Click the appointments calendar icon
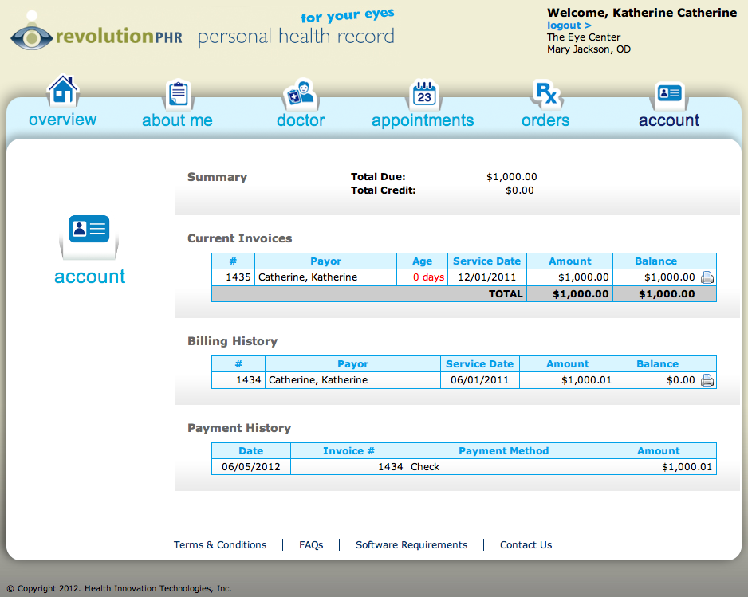The image size is (748, 597). click(x=423, y=95)
